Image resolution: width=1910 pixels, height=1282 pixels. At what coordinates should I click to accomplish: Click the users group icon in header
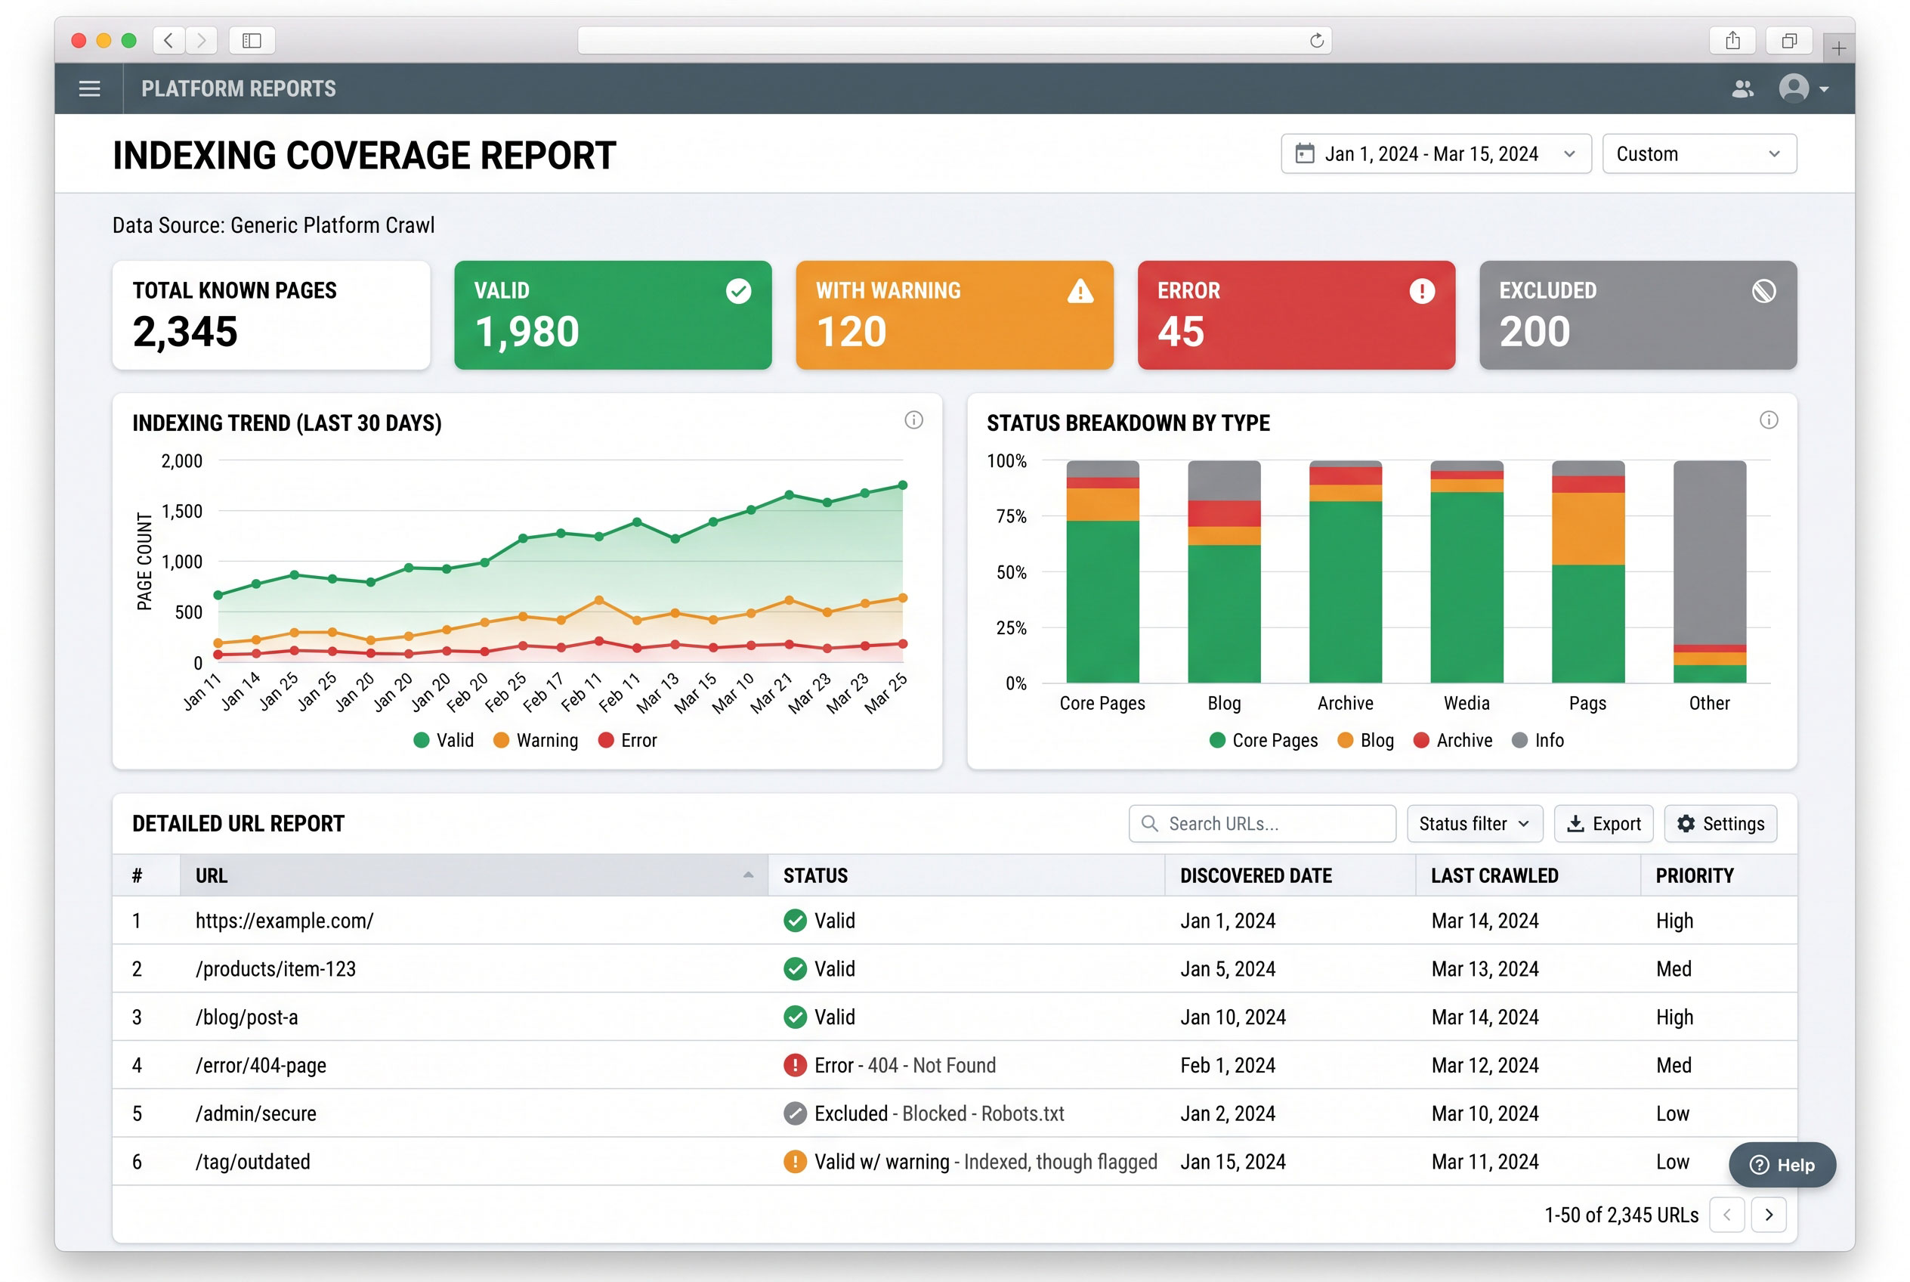[x=1742, y=88]
